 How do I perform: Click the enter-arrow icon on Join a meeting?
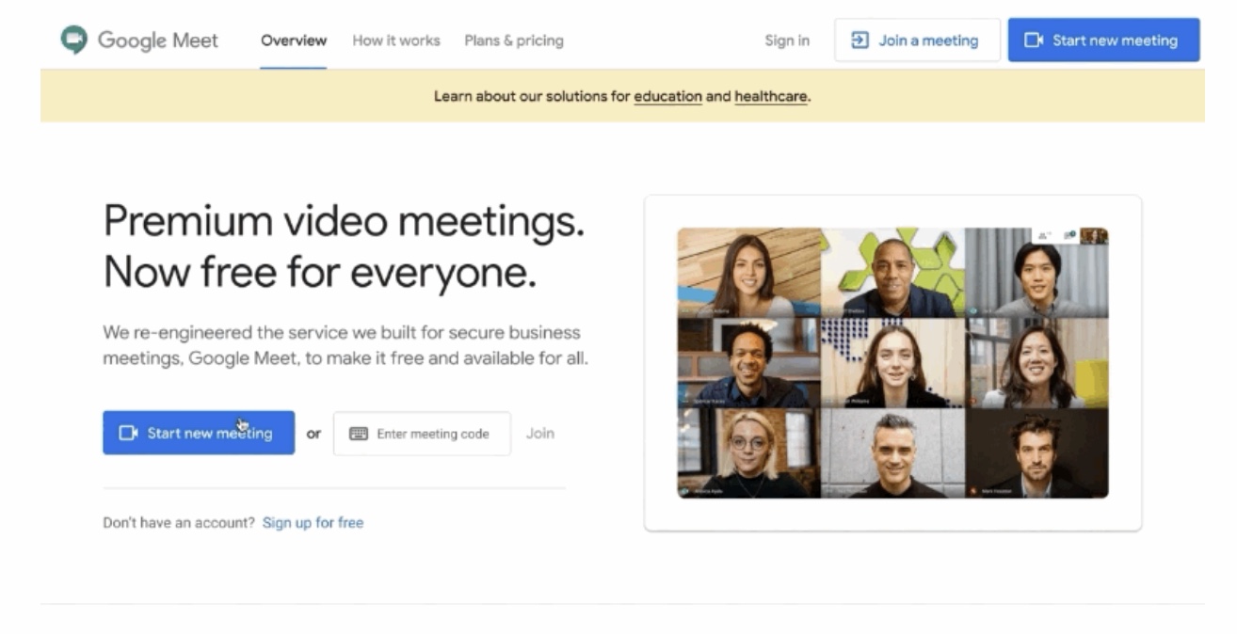(859, 40)
